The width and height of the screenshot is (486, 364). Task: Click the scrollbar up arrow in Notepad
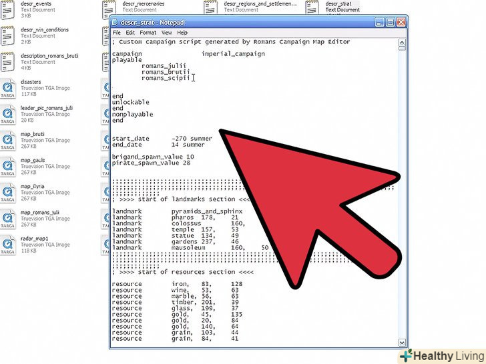click(402, 43)
